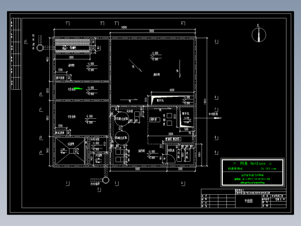Select the 3000 bottom dimension text
The height and width of the screenshot is (226, 301).
tap(180, 169)
